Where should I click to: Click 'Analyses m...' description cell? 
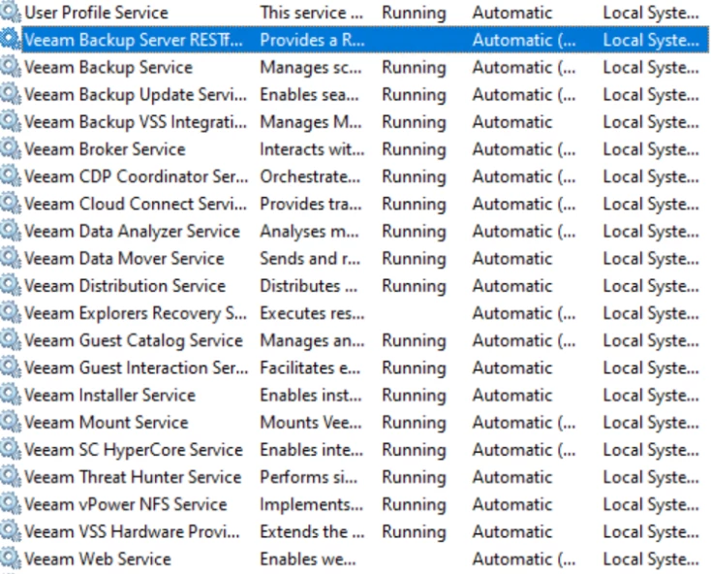[x=309, y=231]
